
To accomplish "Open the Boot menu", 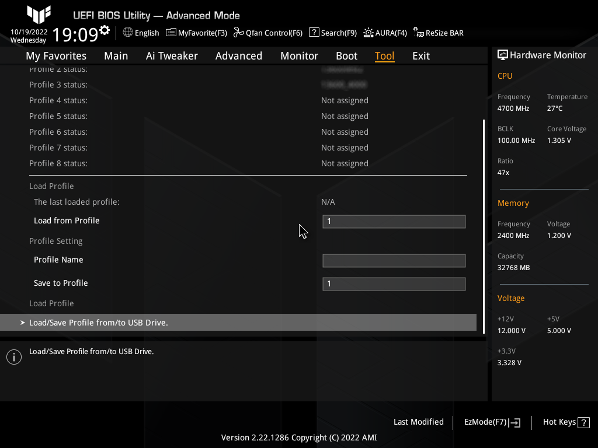I will (346, 55).
